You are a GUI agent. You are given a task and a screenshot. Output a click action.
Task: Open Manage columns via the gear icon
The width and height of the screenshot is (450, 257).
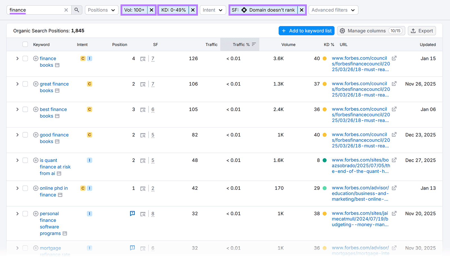[x=343, y=31]
